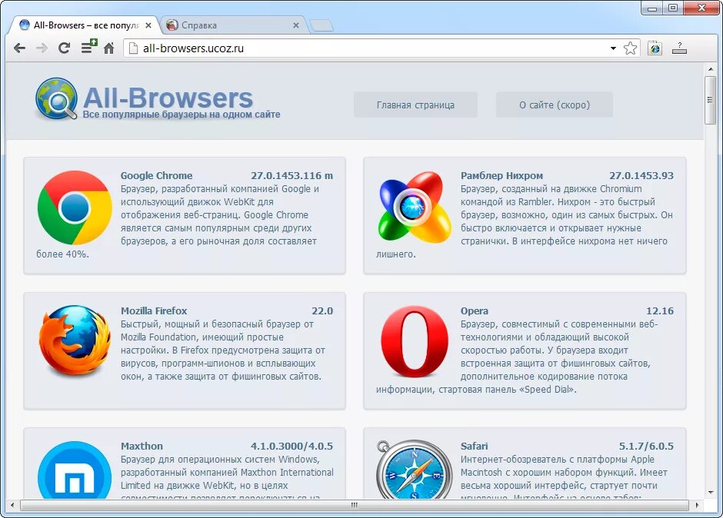The width and height of the screenshot is (723, 518).
Task: Click the Internet Explorer engine icon in toolbar
Action: click(x=655, y=48)
